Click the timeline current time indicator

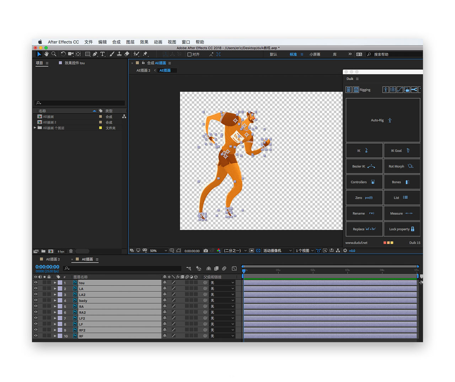click(243, 271)
